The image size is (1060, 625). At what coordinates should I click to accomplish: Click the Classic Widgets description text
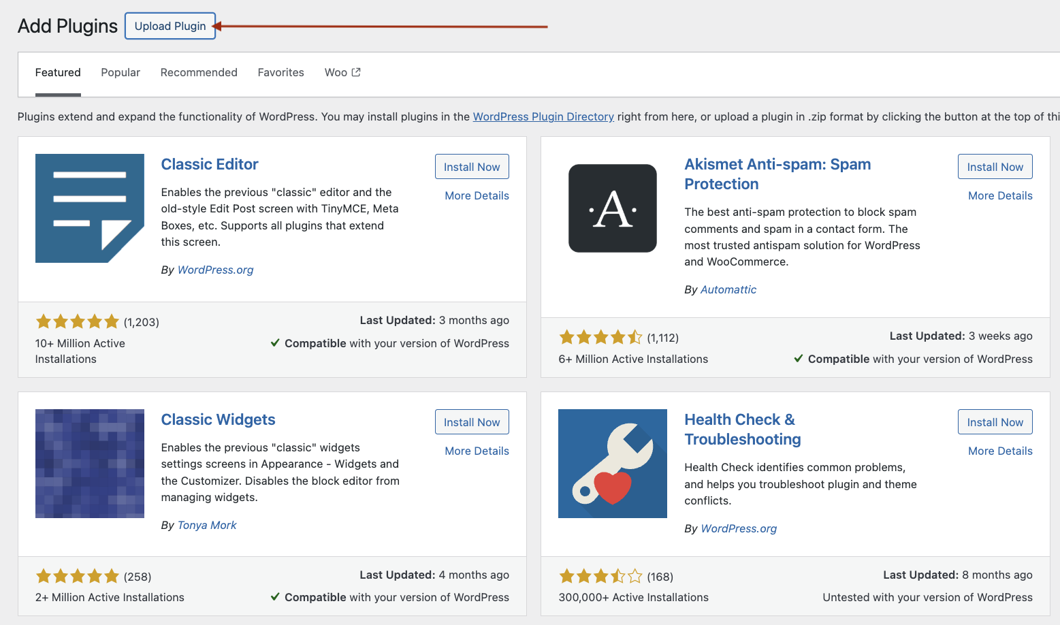[280, 472]
